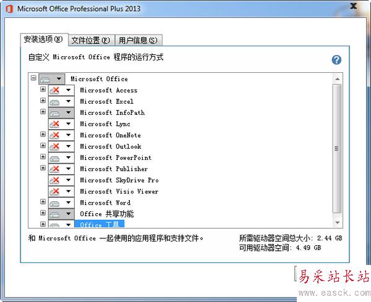Close the Office setup window
This screenshot has width=371, height=302.
click(x=354, y=6)
